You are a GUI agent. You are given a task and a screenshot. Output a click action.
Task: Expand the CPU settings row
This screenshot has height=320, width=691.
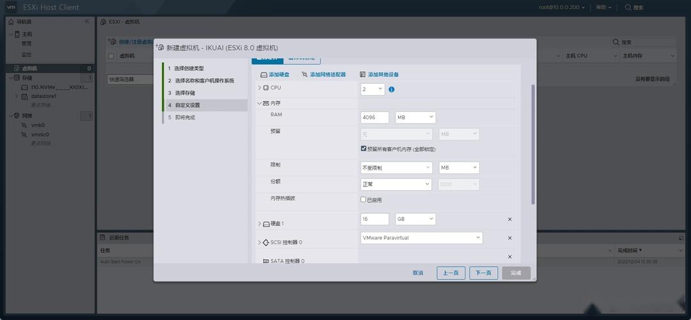(259, 88)
